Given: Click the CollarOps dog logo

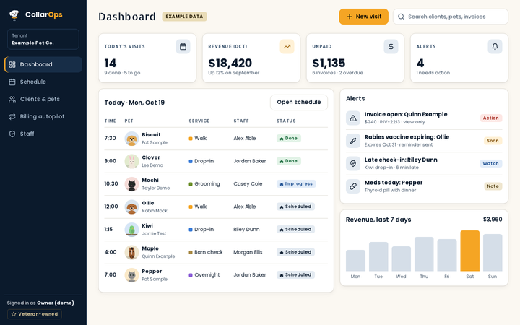Looking at the screenshot, I should pos(14,14).
